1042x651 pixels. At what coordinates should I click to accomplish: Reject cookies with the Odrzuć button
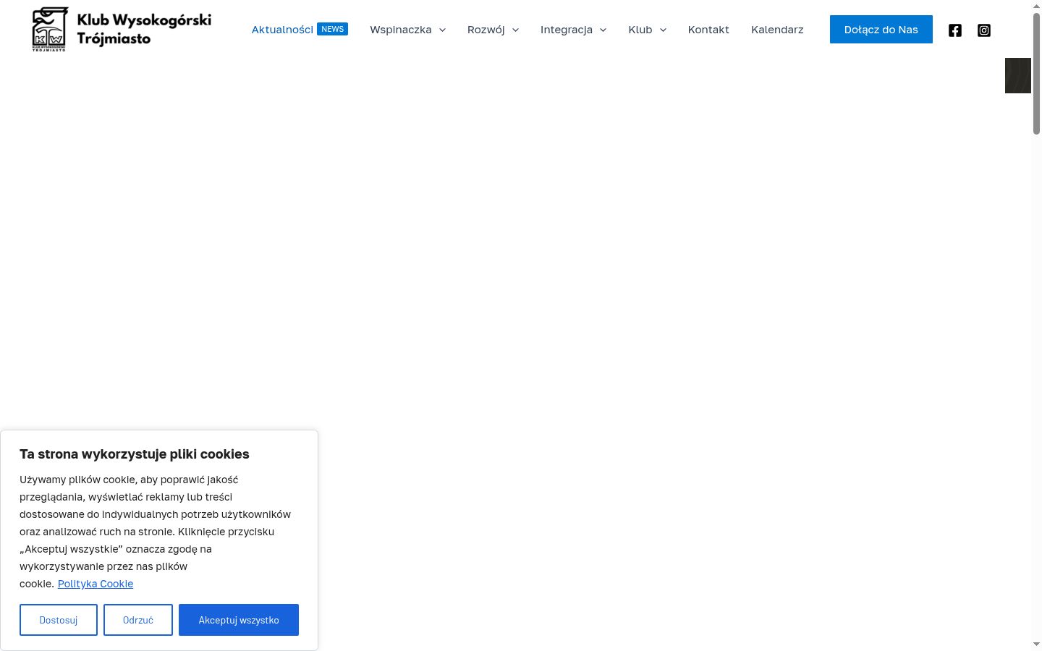pyautogui.click(x=138, y=620)
